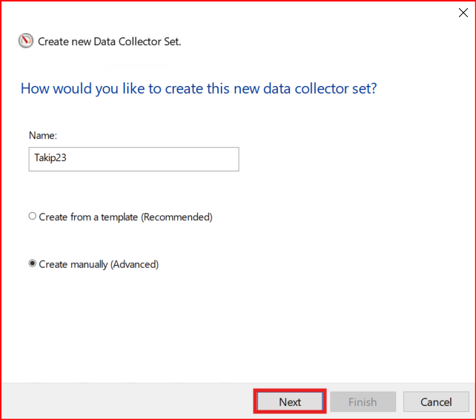Screen dimensions: 476x420
Task: Click the greyed-out Finish button
Action: (x=363, y=402)
